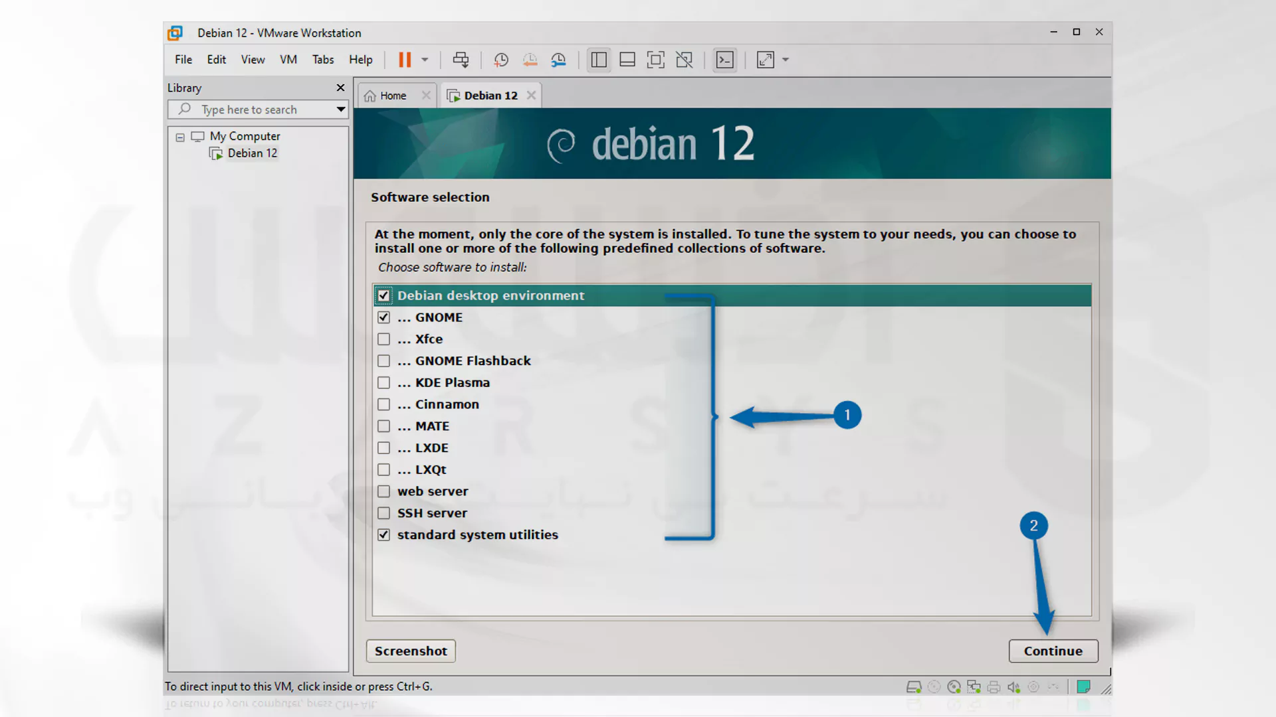The image size is (1276, 717).
Task: Click the USB controller status icon
Action: pos(1033,687)
